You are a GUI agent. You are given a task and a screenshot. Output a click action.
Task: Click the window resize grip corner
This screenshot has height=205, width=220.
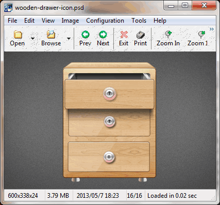coord(213,198)
